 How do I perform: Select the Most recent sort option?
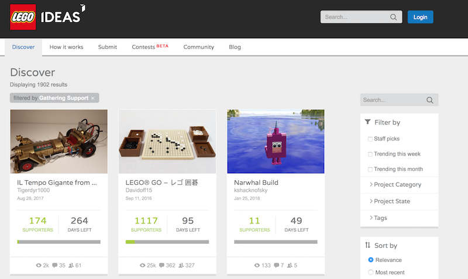(371, 272)
